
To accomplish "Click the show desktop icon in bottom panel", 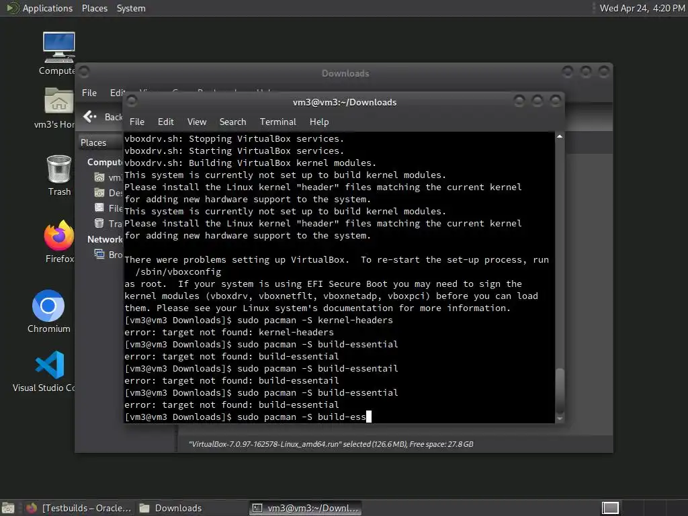I will pyautogui.click(x=8, y=508).
